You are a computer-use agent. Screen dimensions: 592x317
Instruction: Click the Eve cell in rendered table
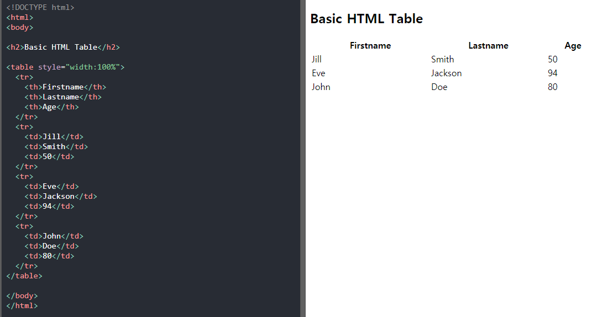(318, 73)
